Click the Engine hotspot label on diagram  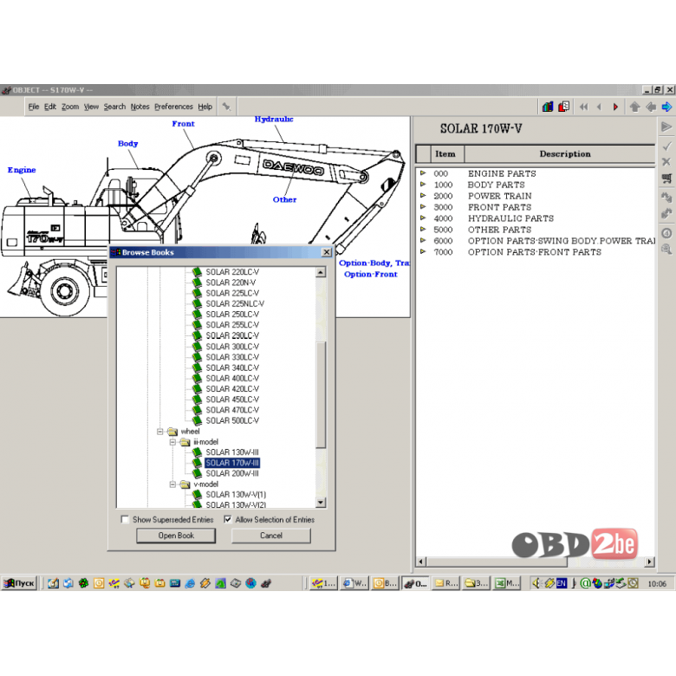[22, 170]
